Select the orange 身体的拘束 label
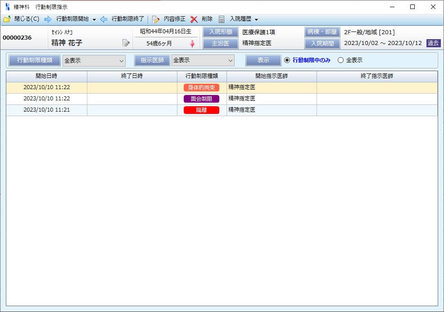This screenshot has height=312, width=444. click(201, 88)
